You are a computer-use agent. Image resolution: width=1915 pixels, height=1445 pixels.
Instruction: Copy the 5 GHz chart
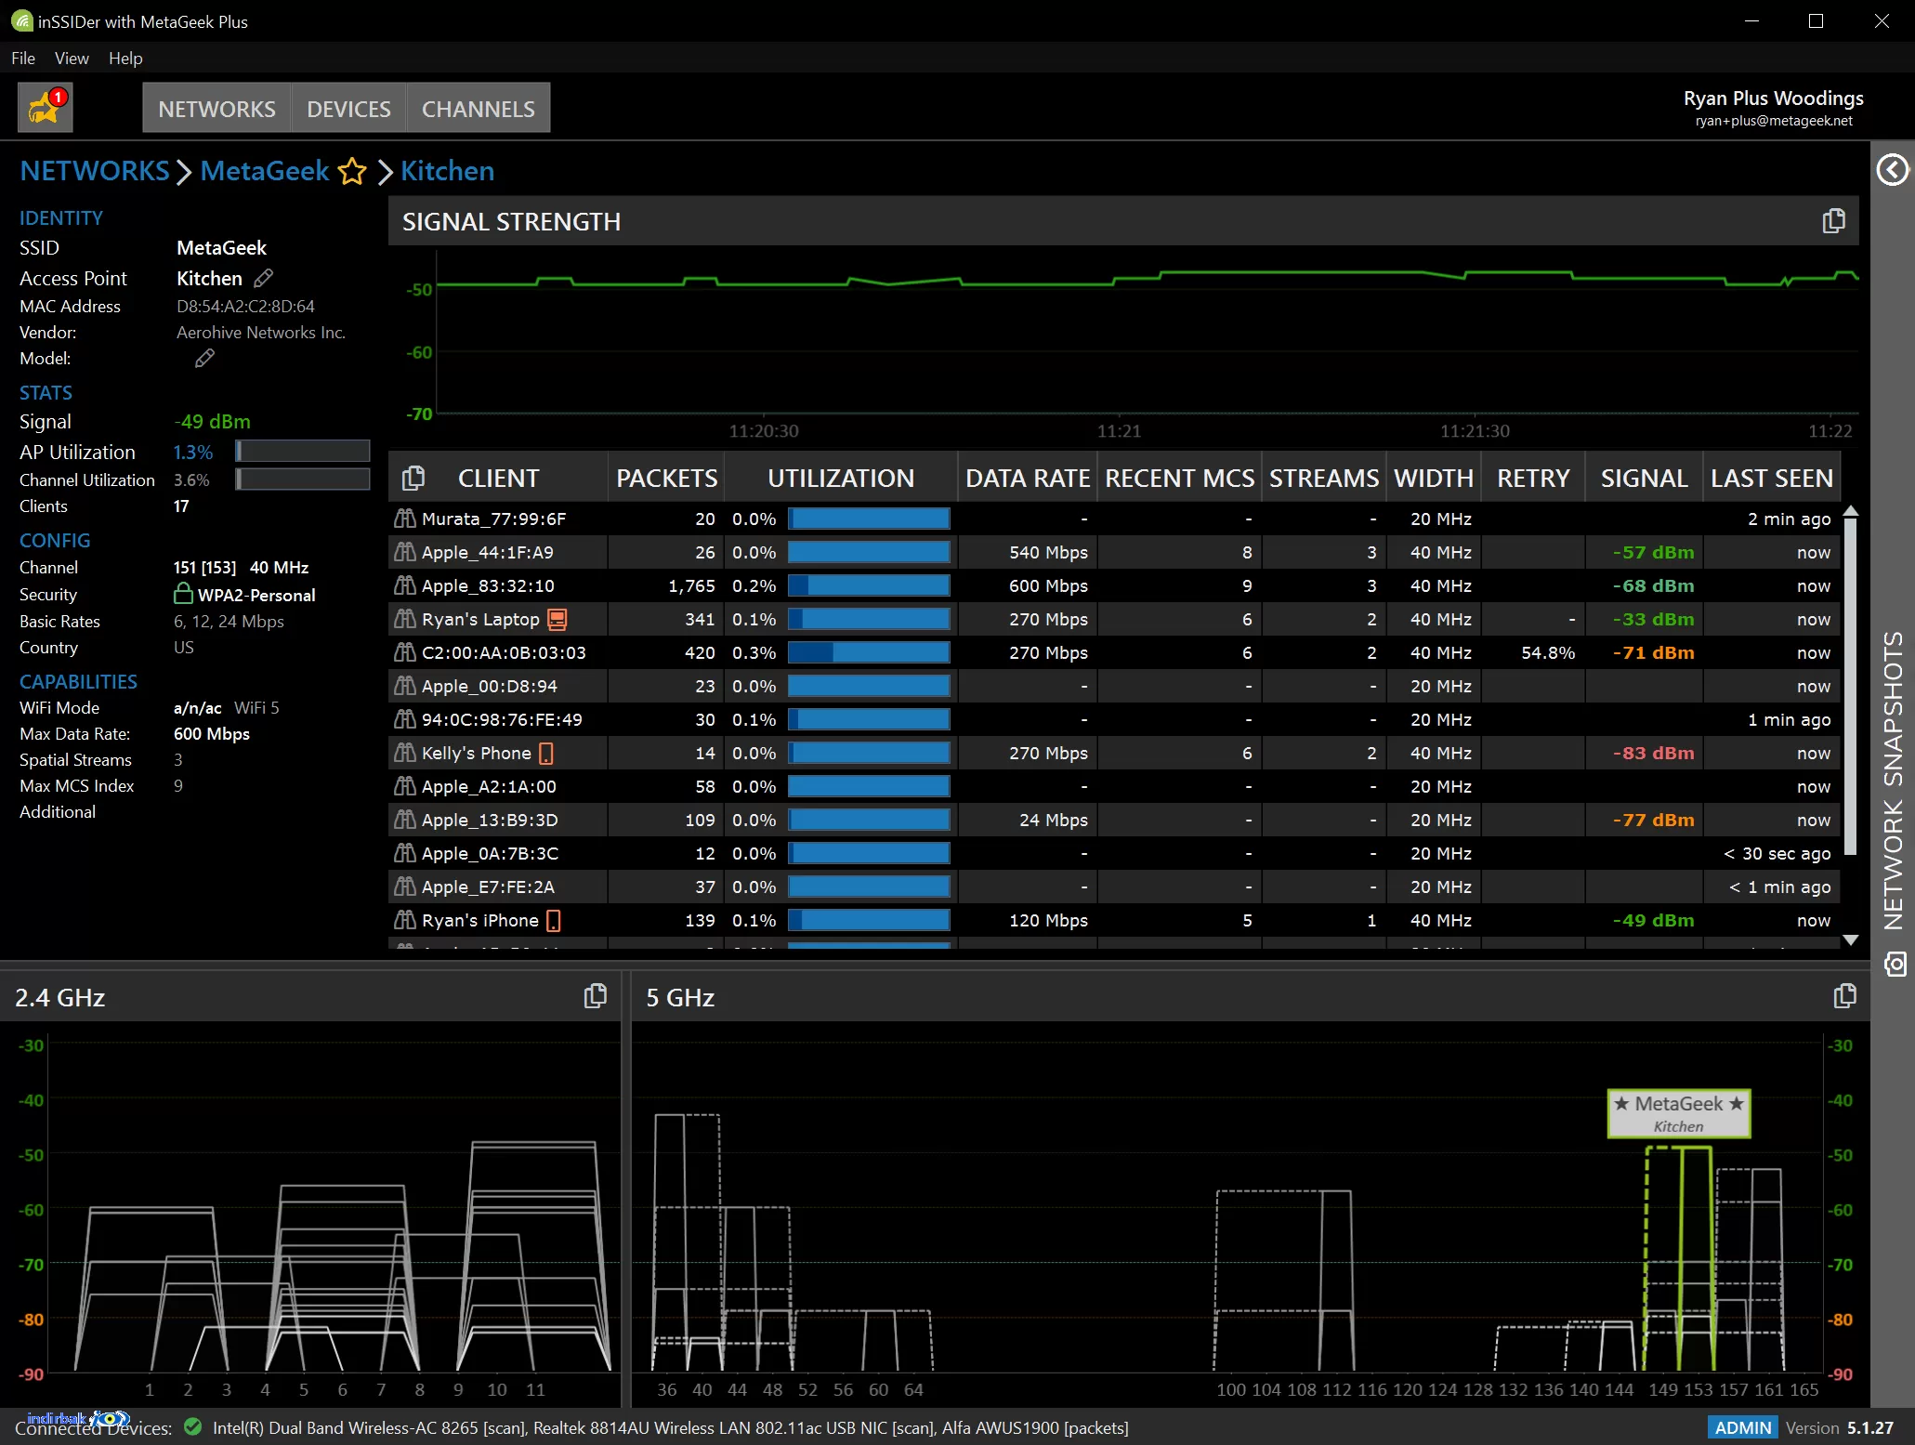pos(1844,996)
